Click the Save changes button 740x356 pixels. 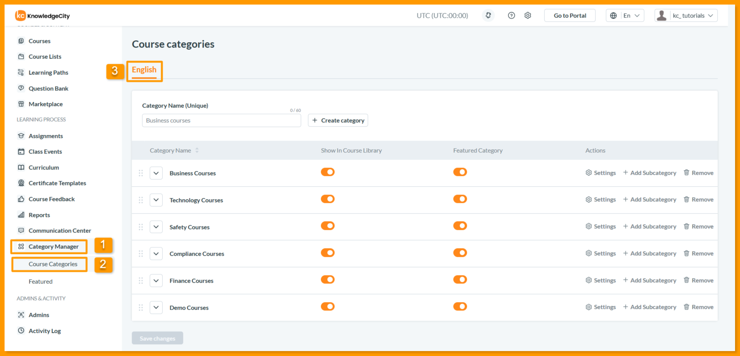157,338
